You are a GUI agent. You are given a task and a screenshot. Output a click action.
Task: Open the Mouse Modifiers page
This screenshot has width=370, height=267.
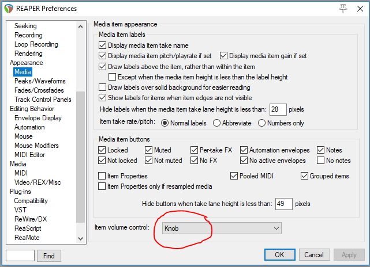coord(36,146)
